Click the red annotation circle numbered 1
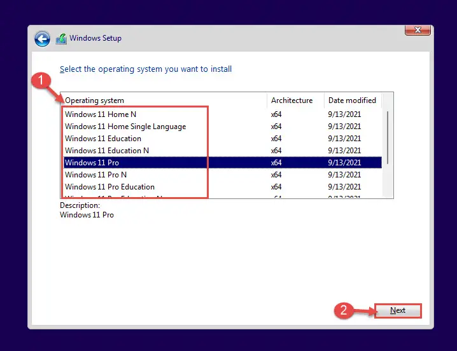The height and width of the screenshot is (351, 457). 41,80
